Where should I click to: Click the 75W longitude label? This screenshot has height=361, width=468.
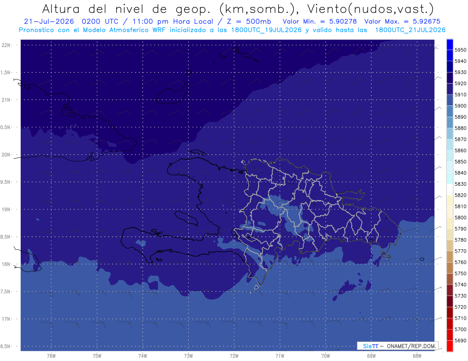[x=97, y=356]
